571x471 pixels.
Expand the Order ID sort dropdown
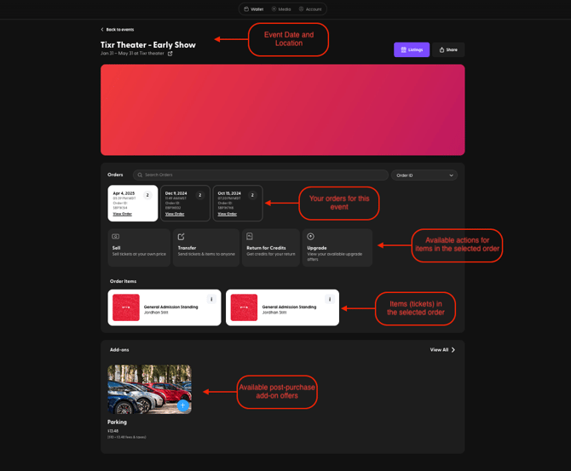pos(424,175)
